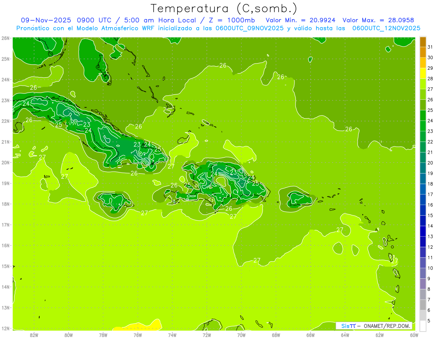Click the 26N latitude axis label

6,38
